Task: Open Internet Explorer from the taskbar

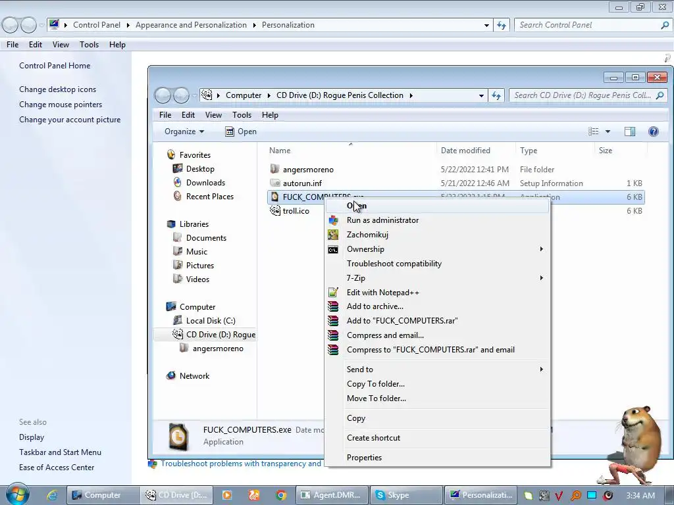Action: [52, 495]
